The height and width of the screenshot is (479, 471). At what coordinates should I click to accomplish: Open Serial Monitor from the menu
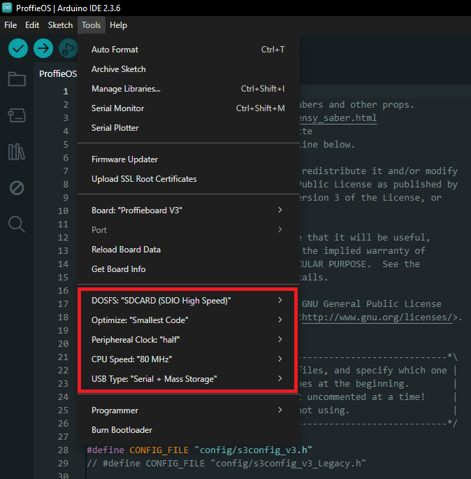click(188, 108)
